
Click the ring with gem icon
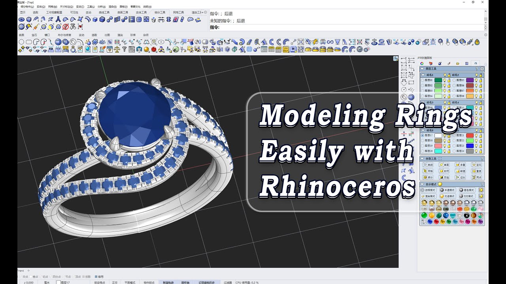73,49
